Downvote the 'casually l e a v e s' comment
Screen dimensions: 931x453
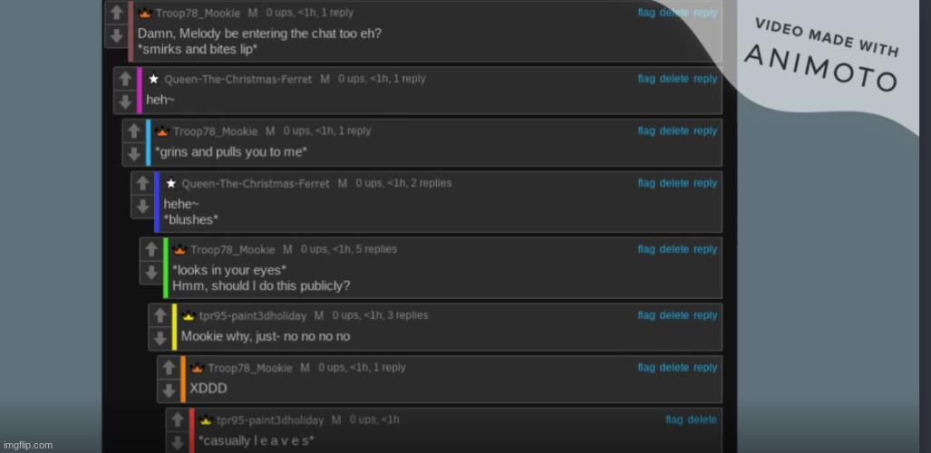178,443
